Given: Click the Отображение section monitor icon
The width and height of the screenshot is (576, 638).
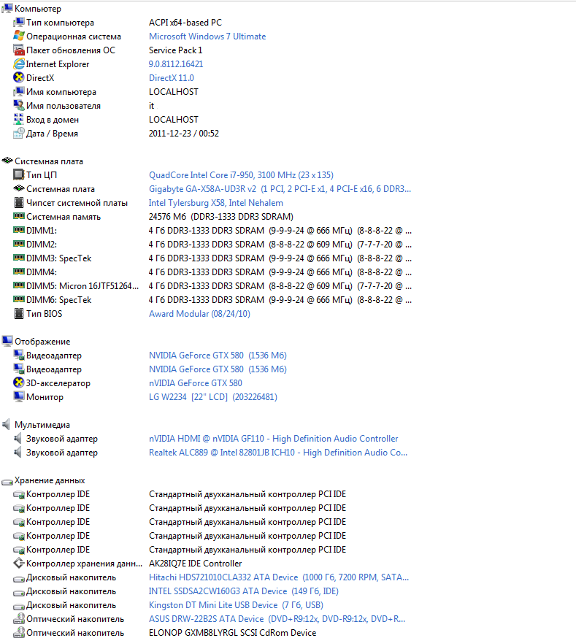Looking at the screenshot, I should [x=7, y=341].
